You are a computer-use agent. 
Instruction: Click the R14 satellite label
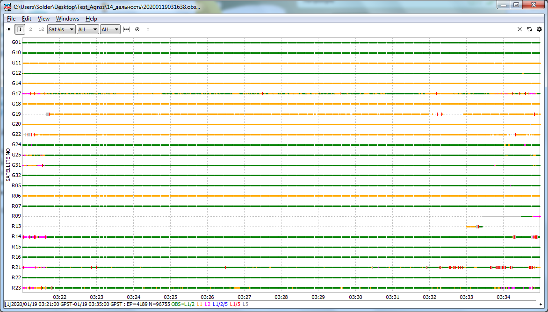pos(16,237)
